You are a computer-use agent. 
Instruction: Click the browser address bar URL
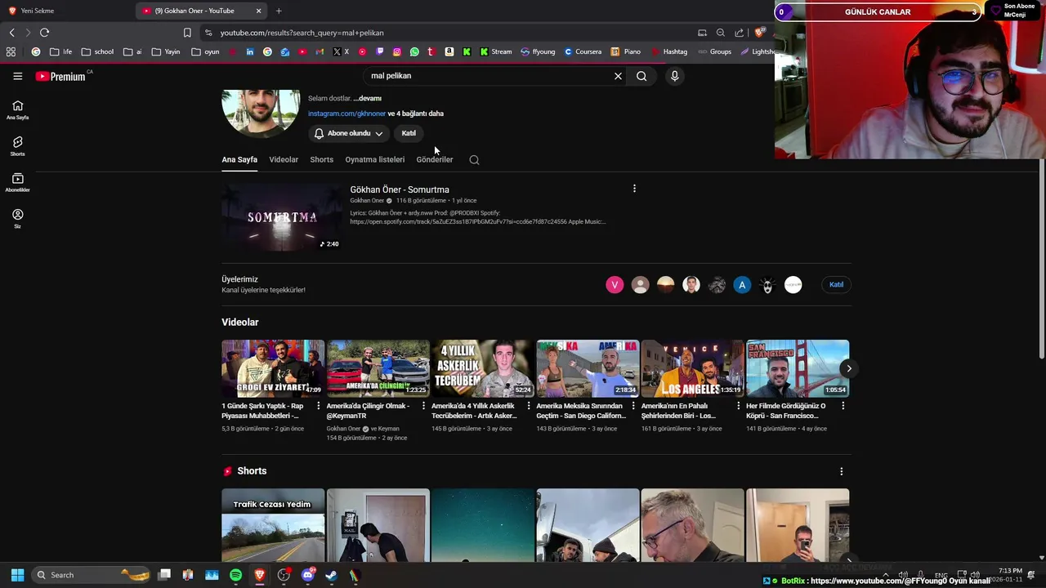click(302, 33)
